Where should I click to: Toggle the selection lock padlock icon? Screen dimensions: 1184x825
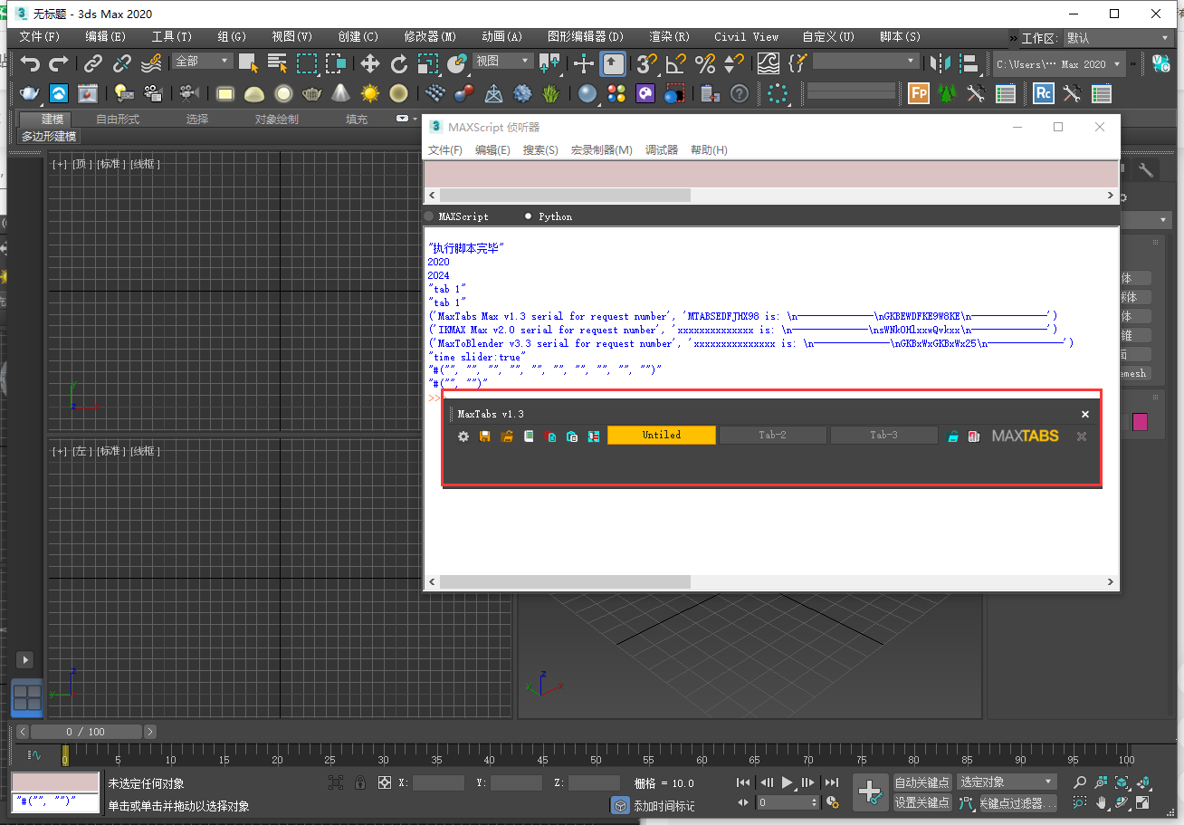[360, 782]
